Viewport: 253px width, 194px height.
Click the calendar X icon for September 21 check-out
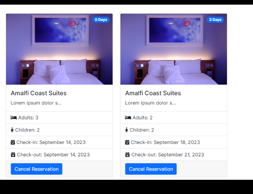(128, 155)
